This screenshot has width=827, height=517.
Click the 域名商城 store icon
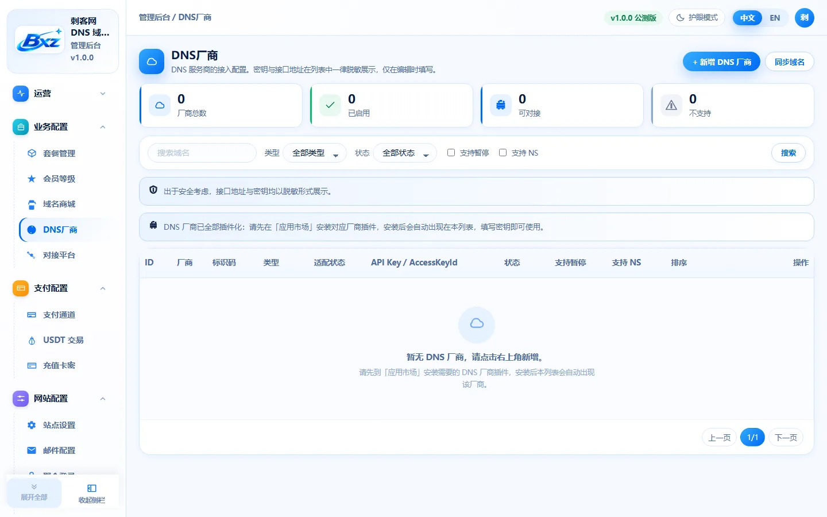point(32,204)
